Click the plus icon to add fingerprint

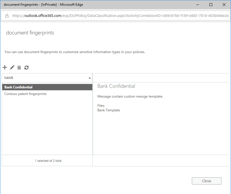[x=5, y=67]
